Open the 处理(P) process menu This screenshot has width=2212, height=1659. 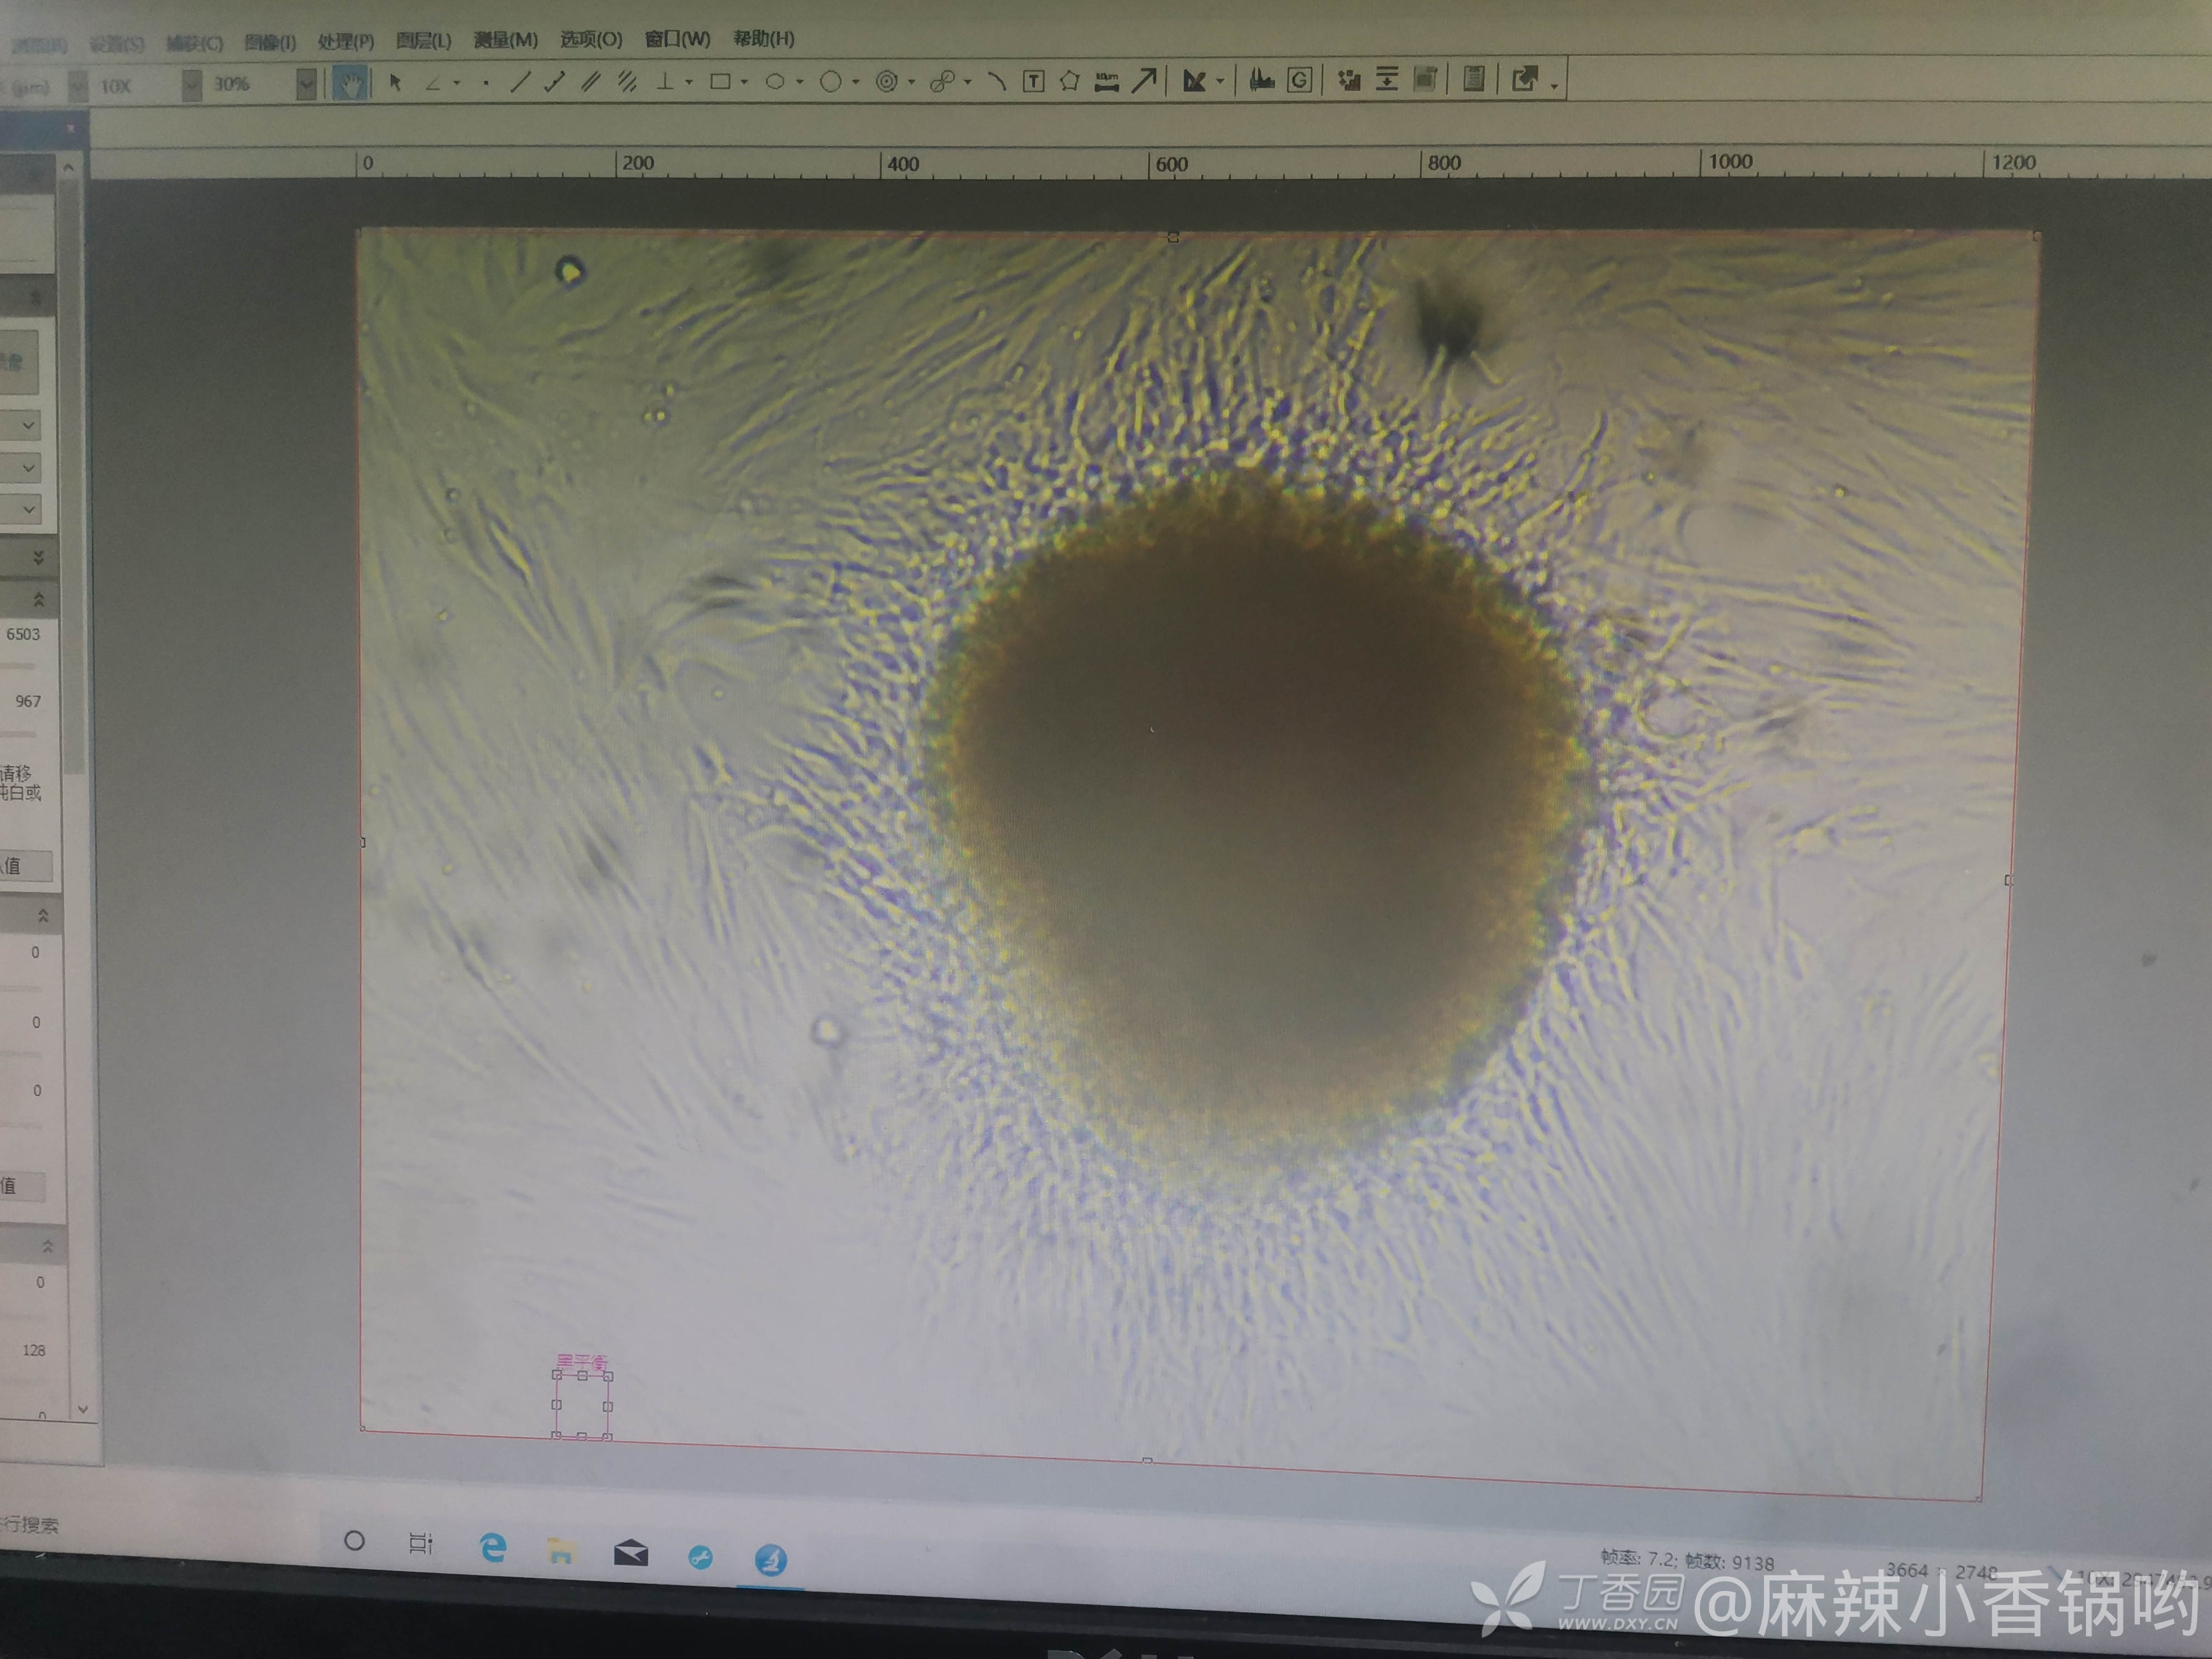[x=346, y=41]
